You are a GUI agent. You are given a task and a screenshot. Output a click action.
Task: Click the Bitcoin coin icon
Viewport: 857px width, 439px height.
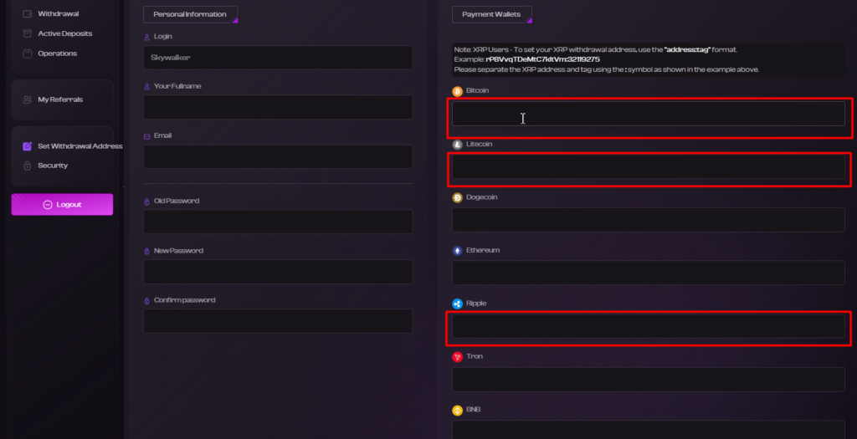(458, 91)
